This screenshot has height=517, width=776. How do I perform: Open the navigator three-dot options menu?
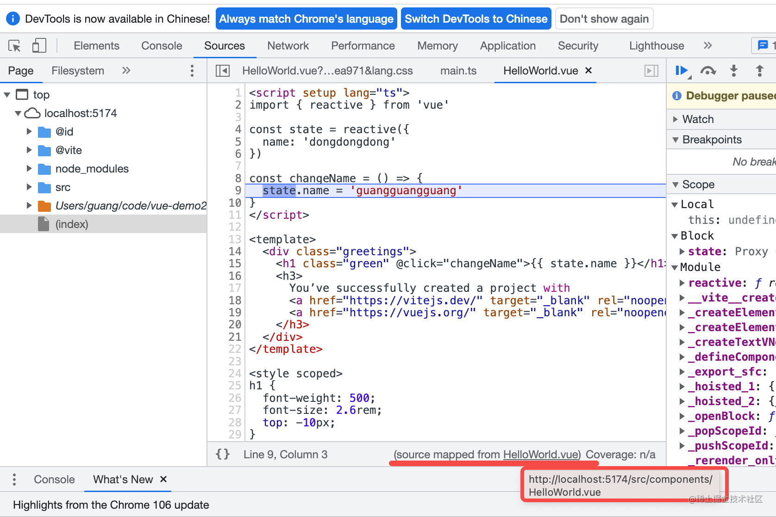click(192, 71)
